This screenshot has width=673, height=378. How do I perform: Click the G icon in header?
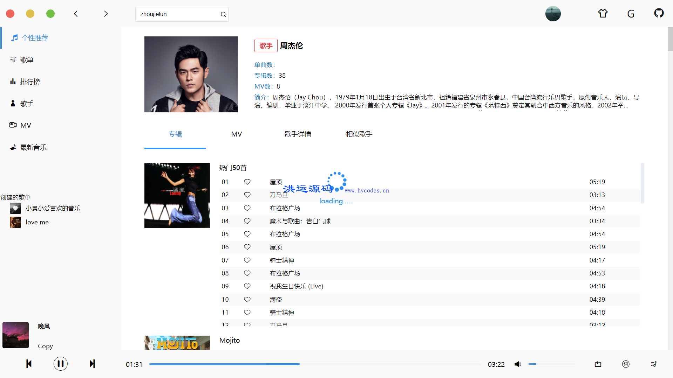(x=631, y=14)
